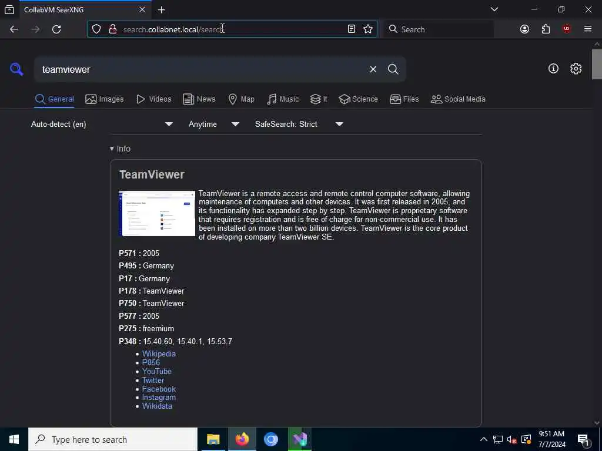This screenshot has width=602, height=451.
Task: Open the Instagram link
Action: click(159, 398)
